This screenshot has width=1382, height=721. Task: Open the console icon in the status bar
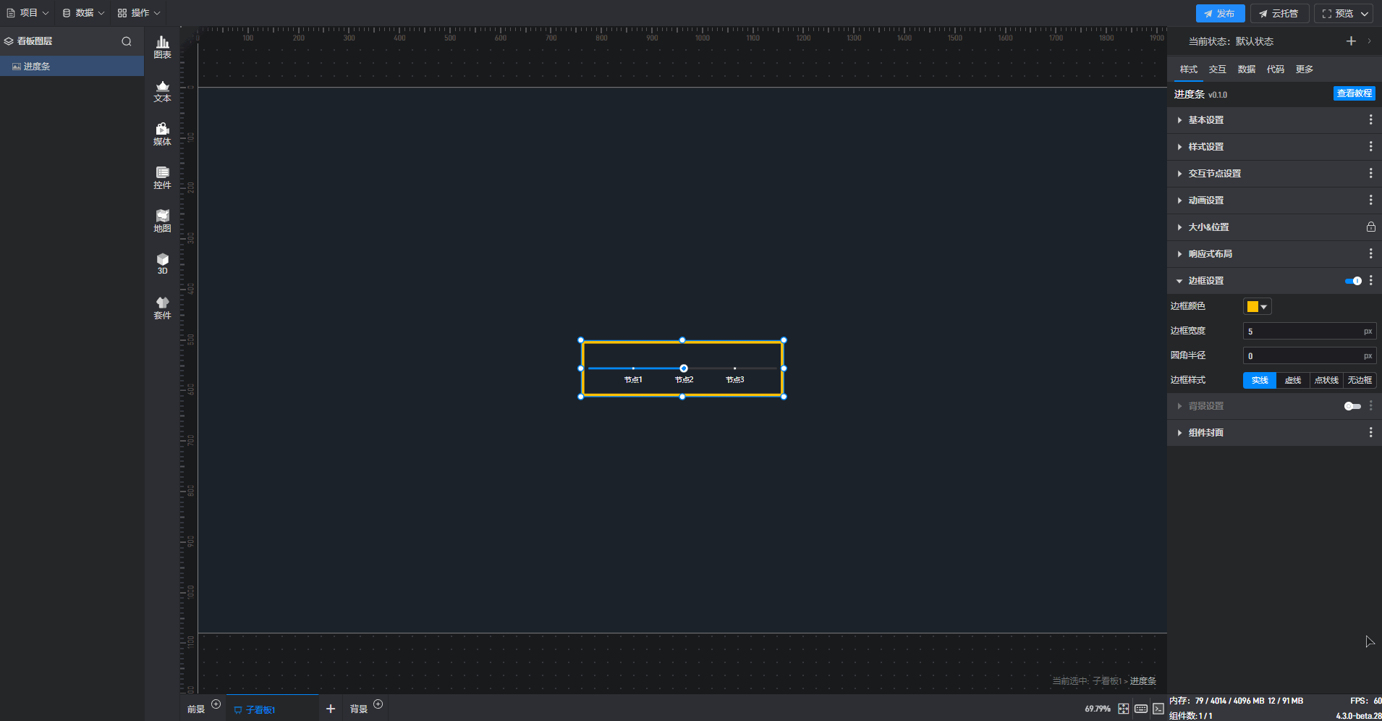pyautogui.click(x=1158, y=709)
